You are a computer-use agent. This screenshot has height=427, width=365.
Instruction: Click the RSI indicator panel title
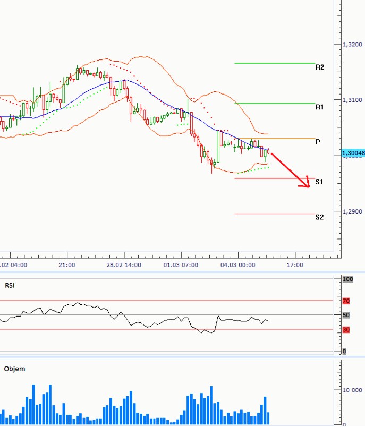point(10,285)
